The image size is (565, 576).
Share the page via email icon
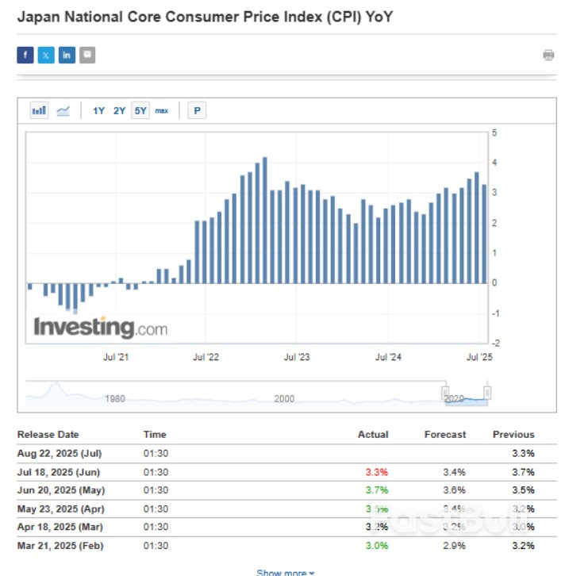click(87, 55)
